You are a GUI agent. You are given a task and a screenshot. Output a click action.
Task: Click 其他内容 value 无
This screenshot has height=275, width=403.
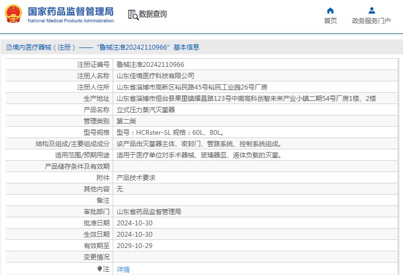[x=120, y=189]
